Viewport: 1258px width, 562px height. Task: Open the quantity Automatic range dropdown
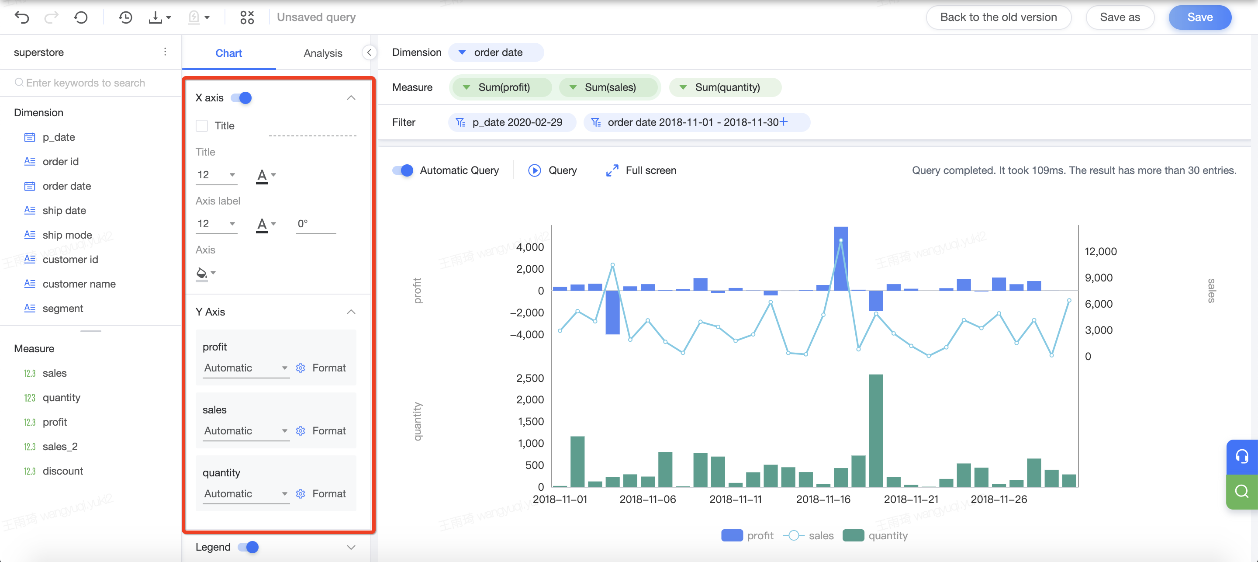coord(246,494)
